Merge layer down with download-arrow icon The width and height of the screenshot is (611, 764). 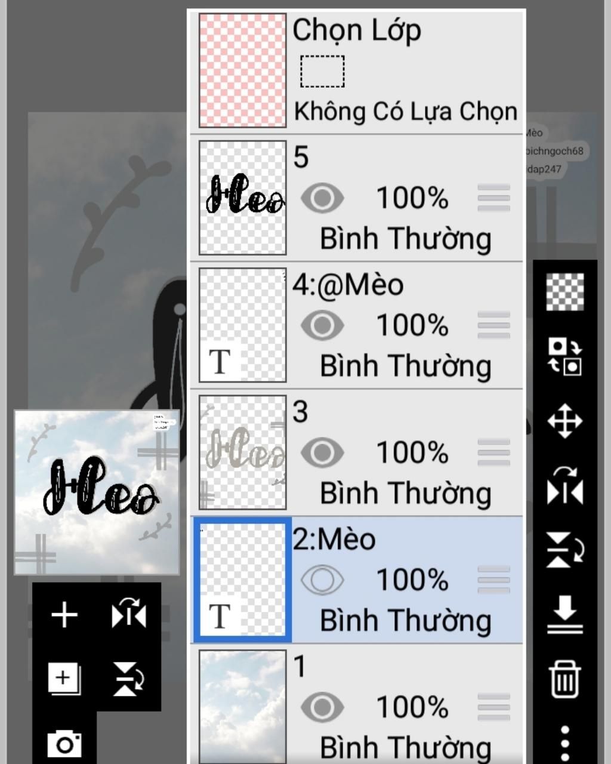pos(565,614)
